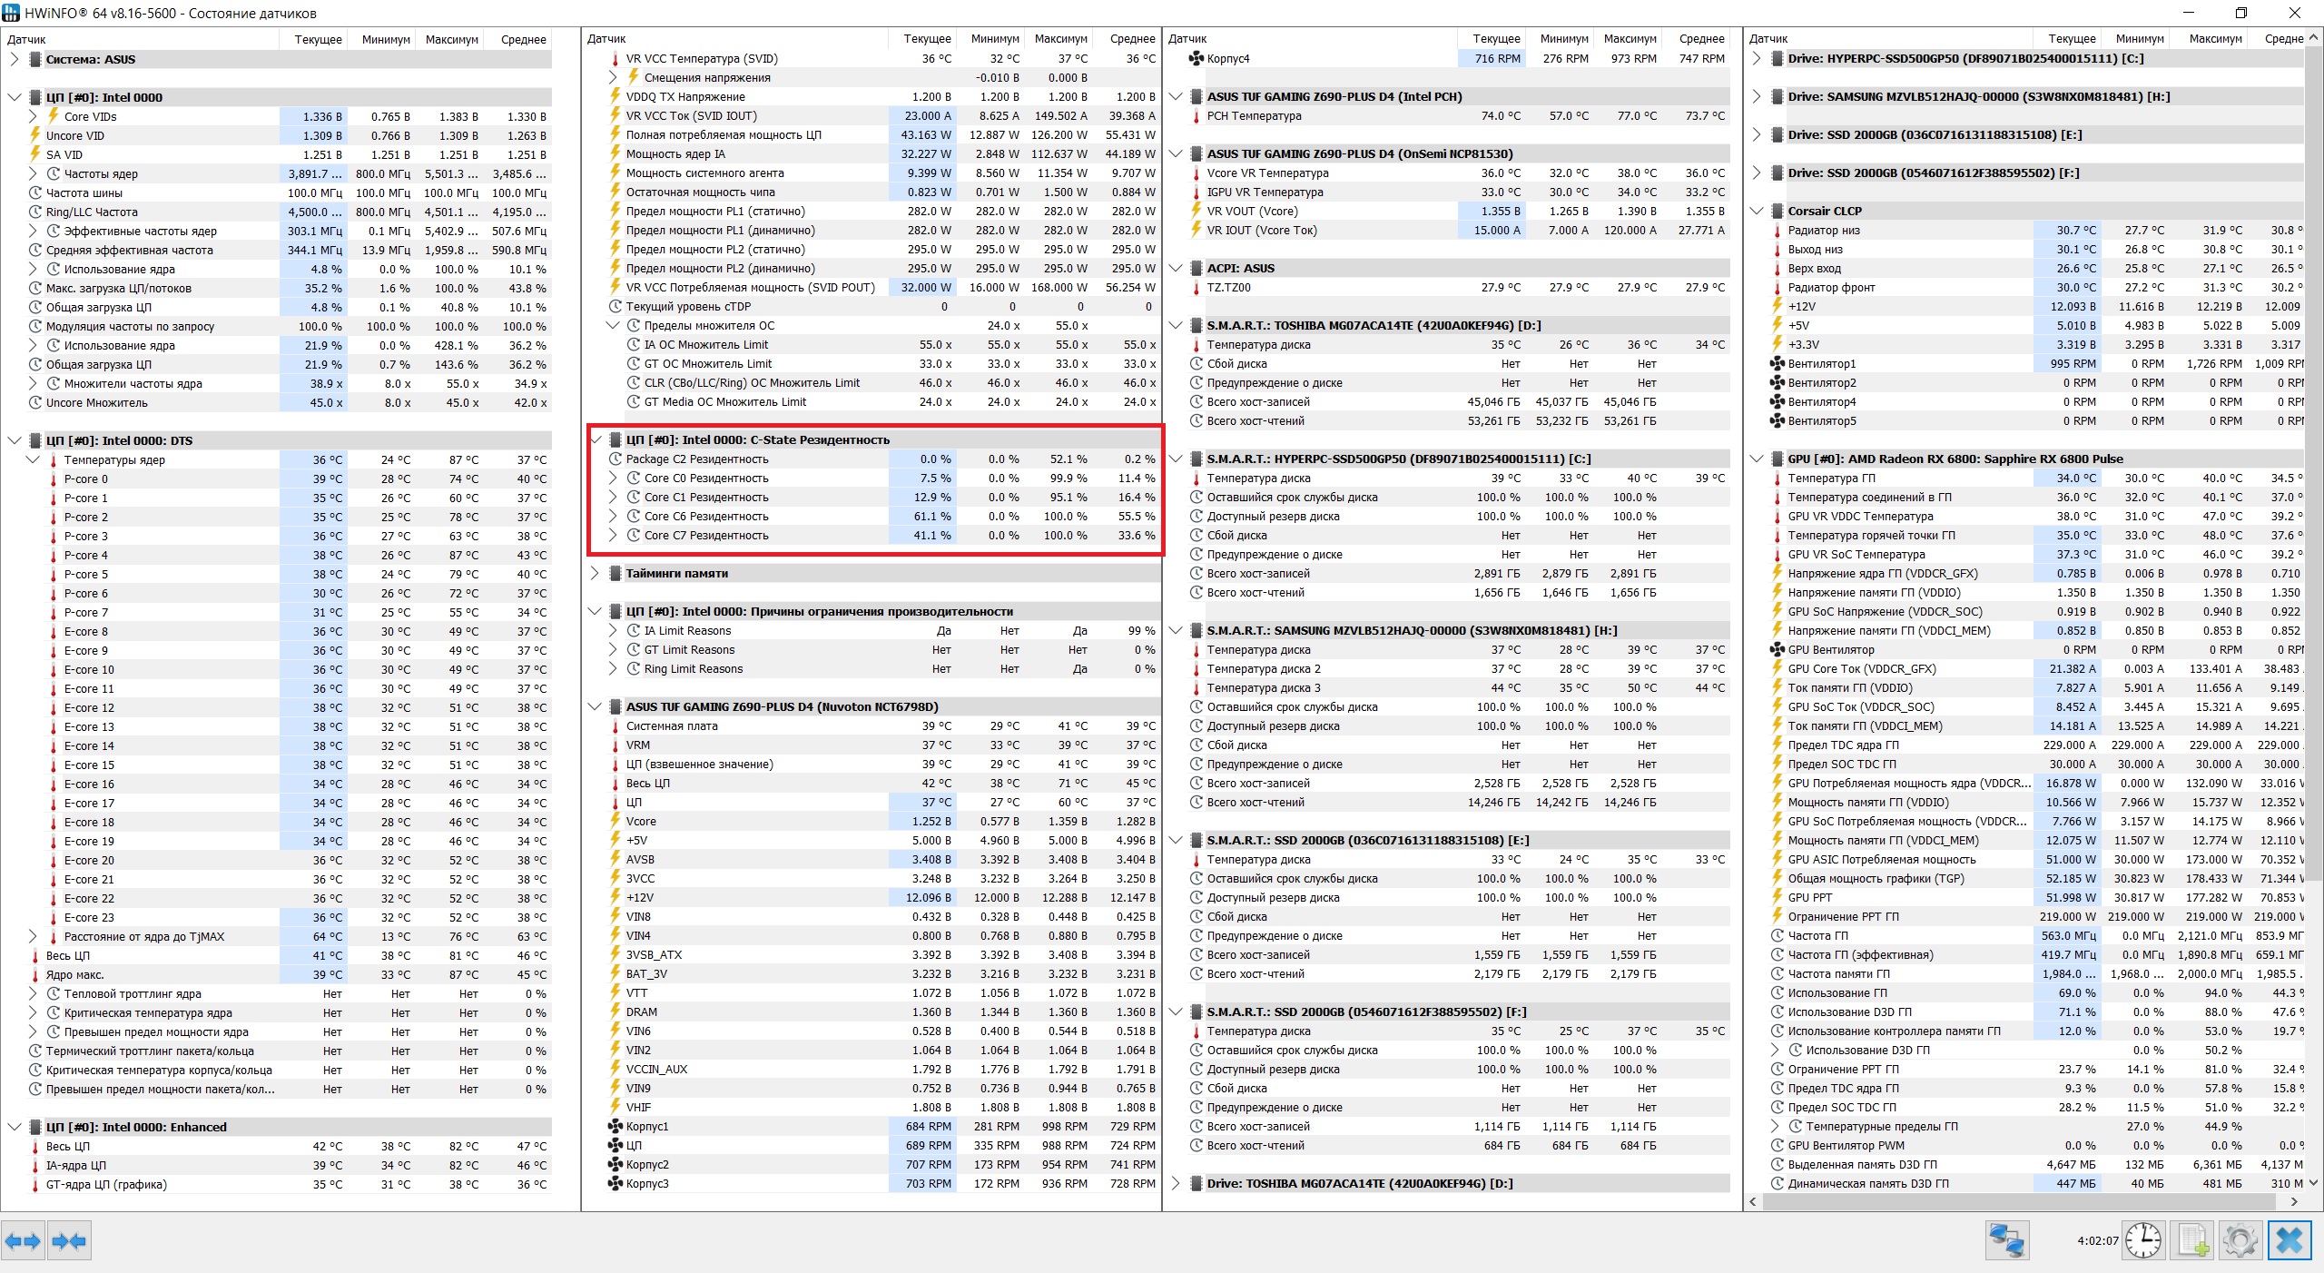Start logging with the sheet-plus icon
Viewport: 2324px width, 1273px height.
coord(2192,1240)
